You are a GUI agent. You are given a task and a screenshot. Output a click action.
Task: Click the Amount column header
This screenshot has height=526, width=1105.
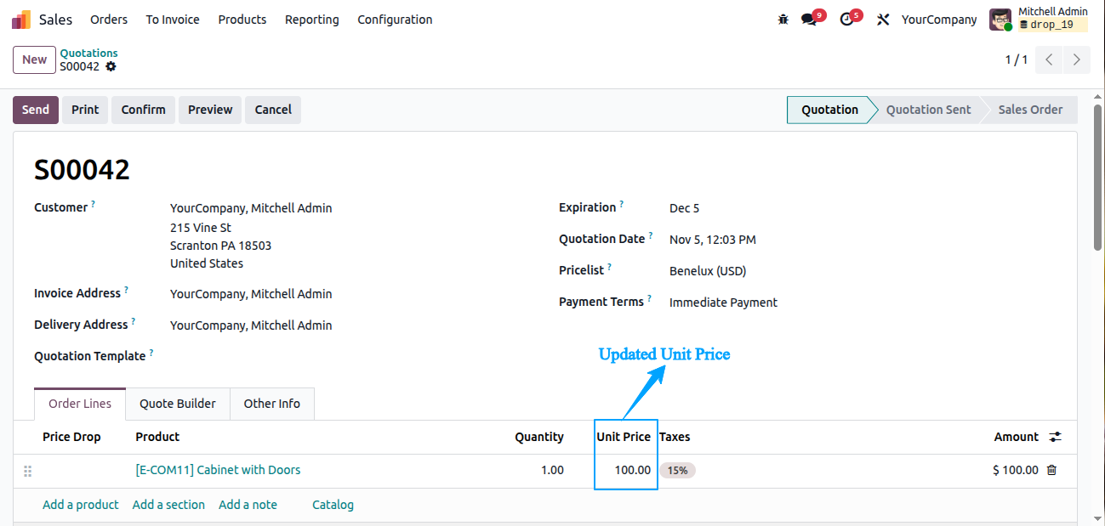(x=1017, y=437)
